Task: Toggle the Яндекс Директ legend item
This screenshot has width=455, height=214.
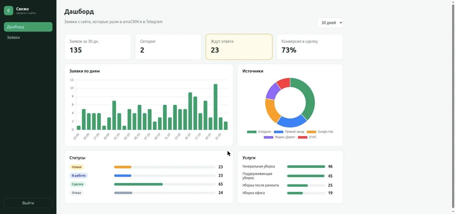Action: click(279, 137)
